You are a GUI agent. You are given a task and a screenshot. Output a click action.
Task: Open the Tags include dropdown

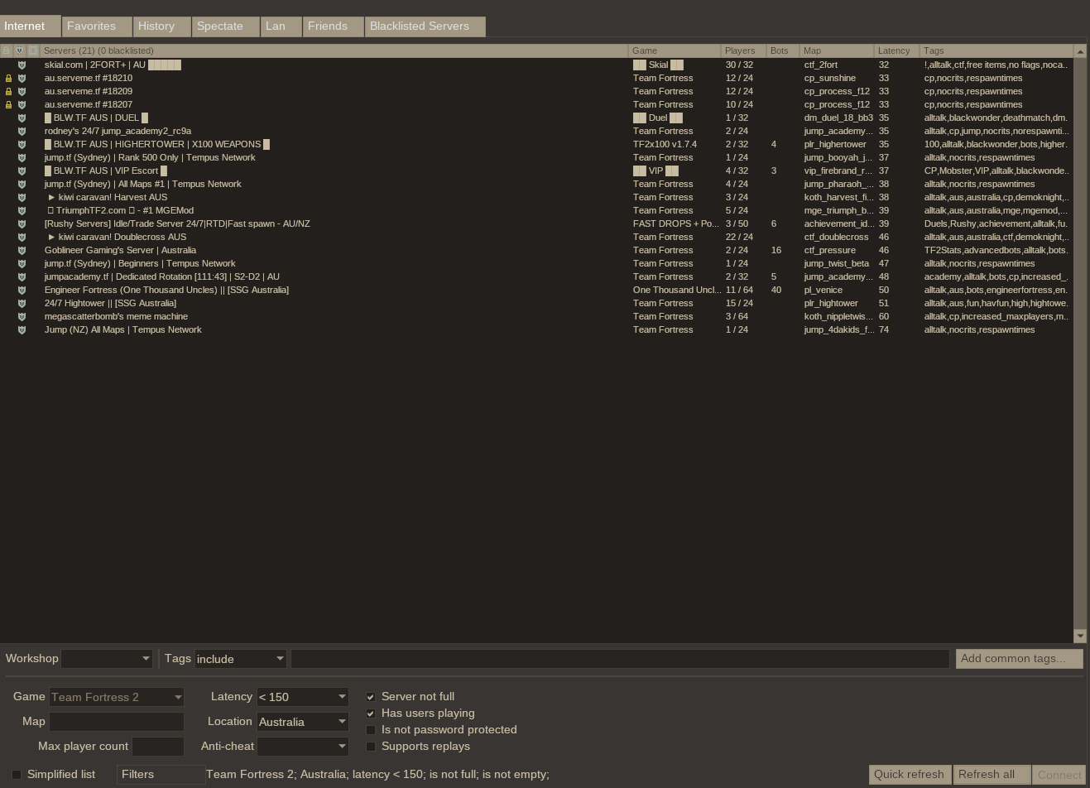241,659
